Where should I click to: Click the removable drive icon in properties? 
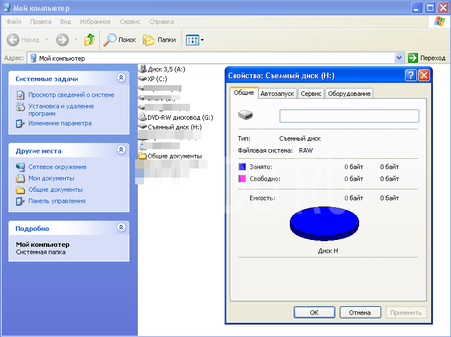(x=245, y=115)
